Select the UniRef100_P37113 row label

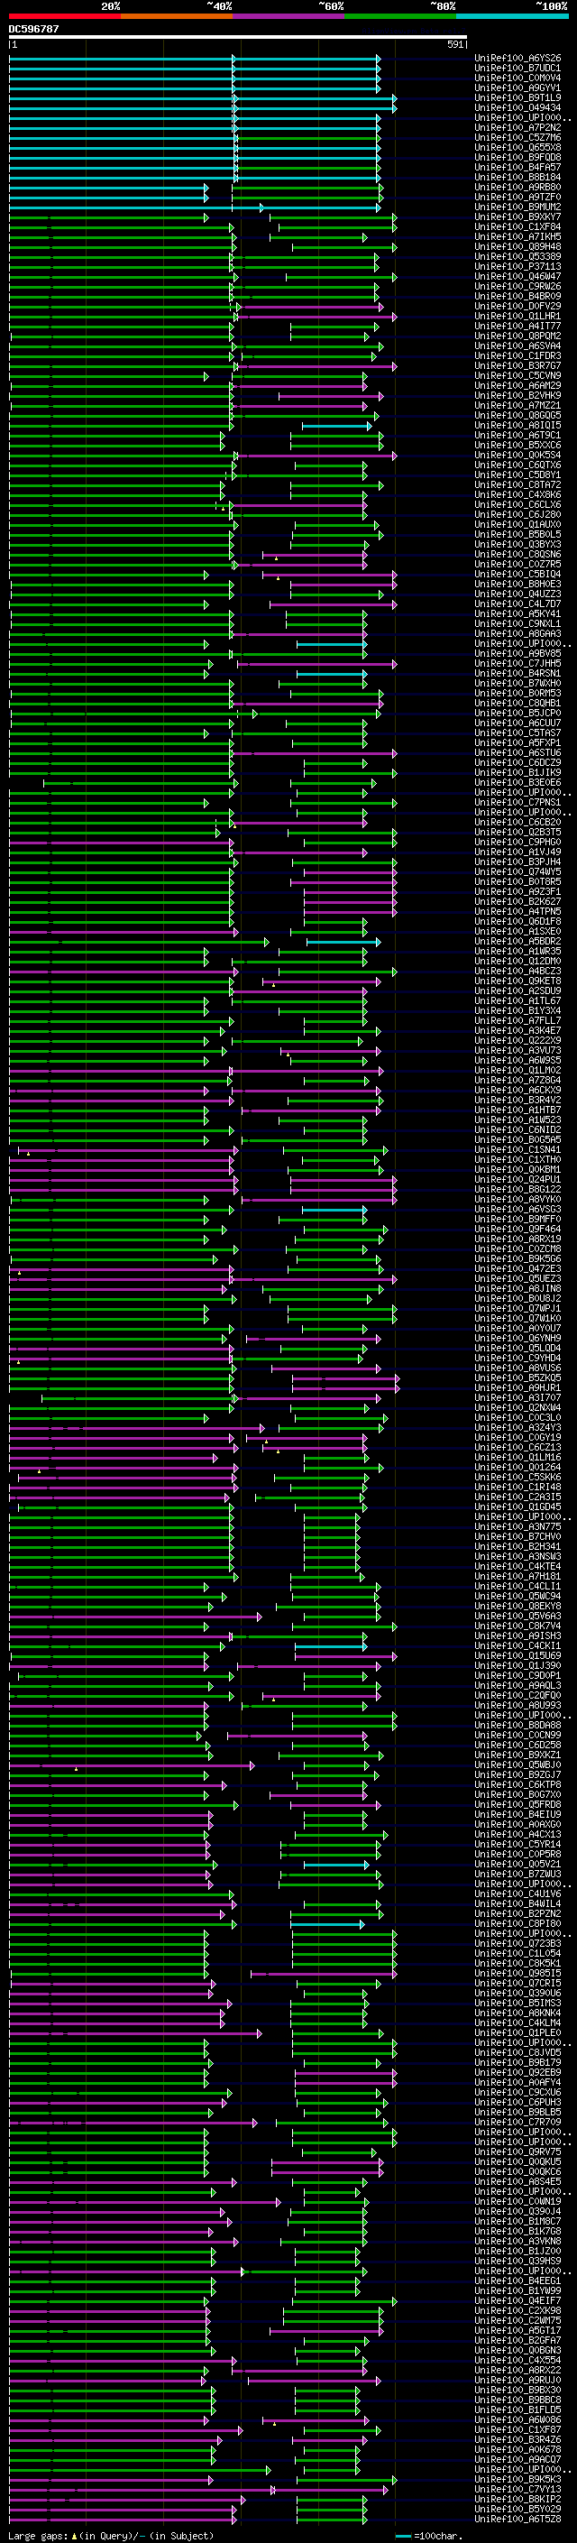point(517,266)
